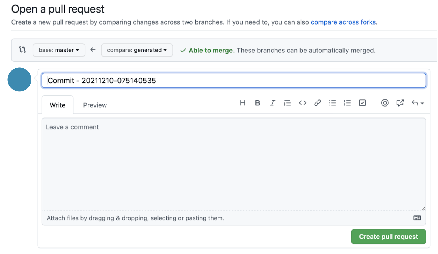438x254 pixels.
Task: Reference an issue or pull request
Action: coord(400,103)
